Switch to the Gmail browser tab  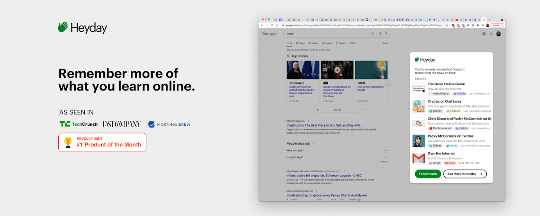(275, 20)
